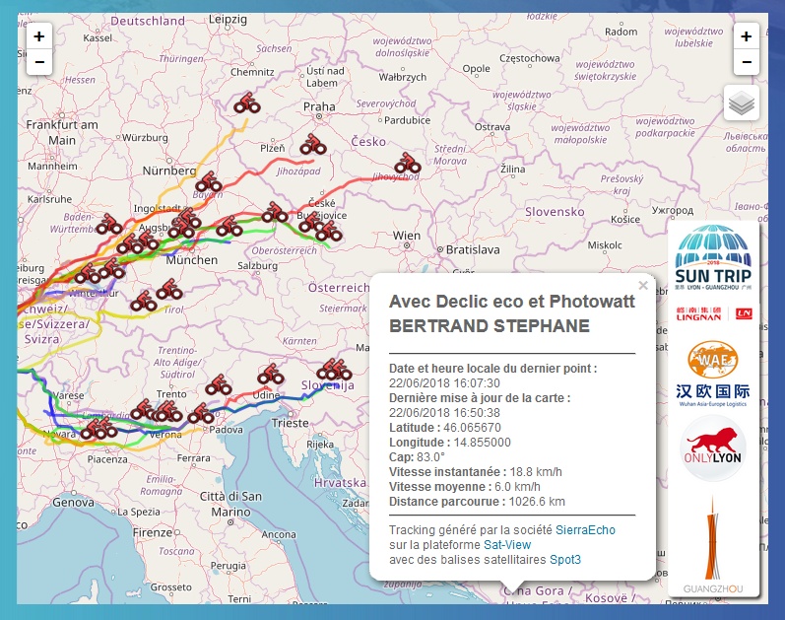Zoom in with the left plus button
Viewport: 785px width, 620px height.
point(39,36)
